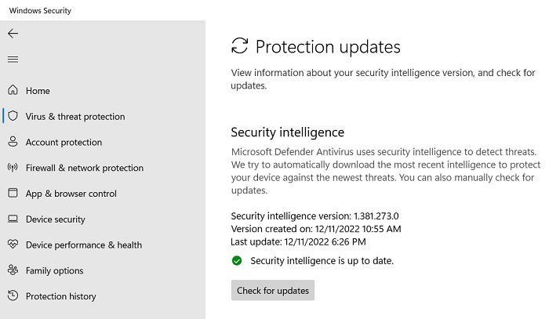This screenshot has width=549, height=319.
Task: Click the Firewall & network protection antenna icon
Action: coord(13,168)
